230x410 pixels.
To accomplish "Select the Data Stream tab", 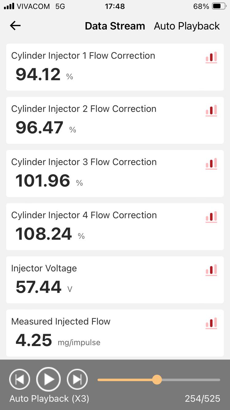I will tap(115, 26).
